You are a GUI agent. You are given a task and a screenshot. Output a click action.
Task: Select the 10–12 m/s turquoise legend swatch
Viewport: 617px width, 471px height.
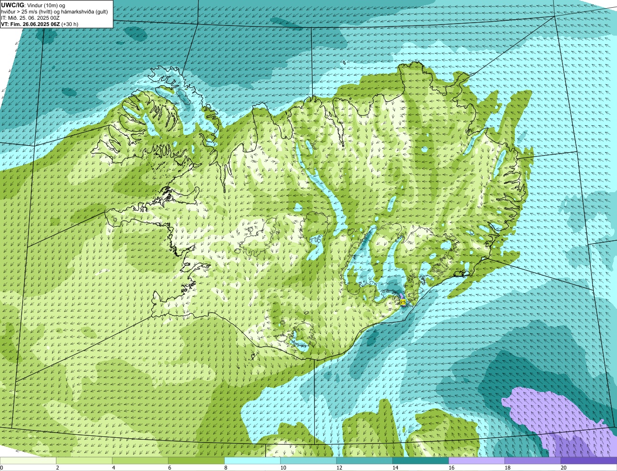308,460
